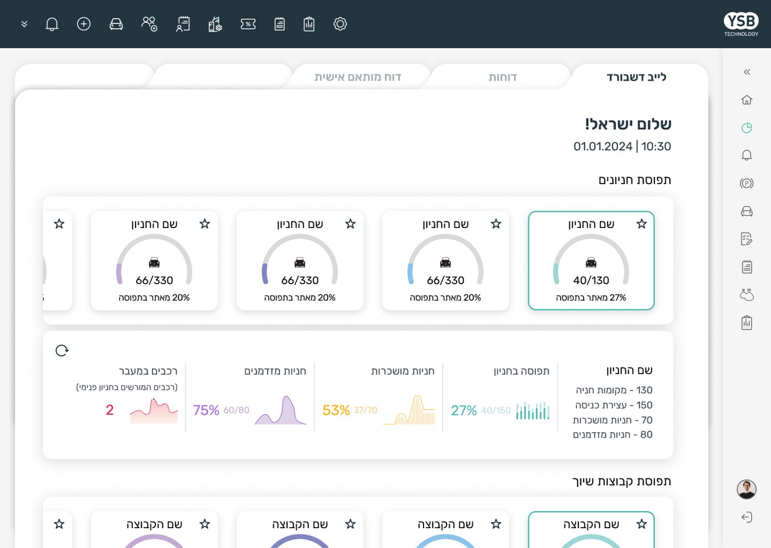The width and height of the screenshot is (771, 548).
Task: Open the parking P icon in sidebar
Action: 747,183
